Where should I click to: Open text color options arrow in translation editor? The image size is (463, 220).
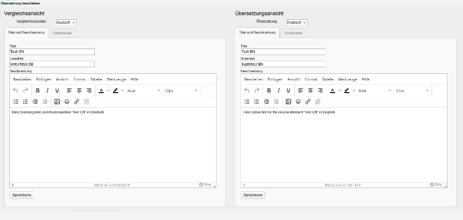click(340, 90)
